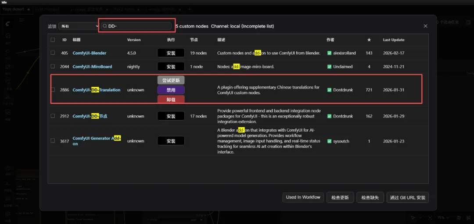Click the 检查缺失 button
This screenshot has height=224, width=474.
[x=370, y=197]
